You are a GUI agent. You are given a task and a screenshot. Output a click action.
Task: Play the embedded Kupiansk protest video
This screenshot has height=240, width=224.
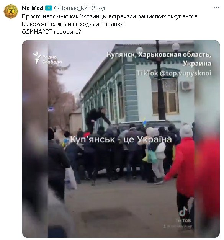coord(121,139)
